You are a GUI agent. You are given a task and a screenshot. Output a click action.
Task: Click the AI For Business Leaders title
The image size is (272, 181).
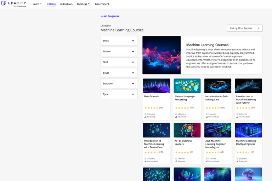(183, 142)
